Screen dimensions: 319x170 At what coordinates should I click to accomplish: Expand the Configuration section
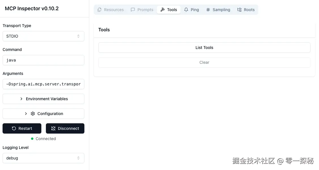[43, 114]
